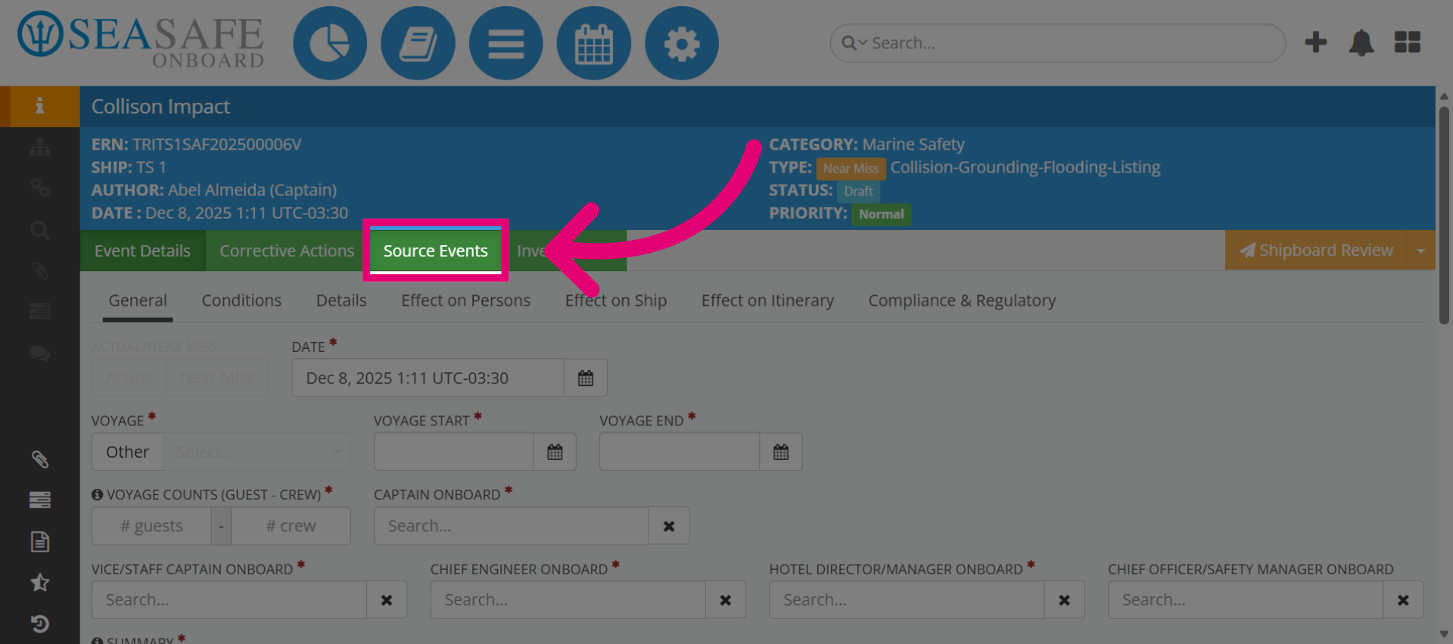Viewport: 1453px width, 644px height.
Task: Clear the Vice/Staff Captain Onboard field
Action: click(387, 600)
